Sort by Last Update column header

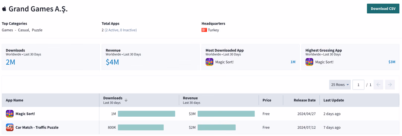pyautogui.click(x=334, y=100)
